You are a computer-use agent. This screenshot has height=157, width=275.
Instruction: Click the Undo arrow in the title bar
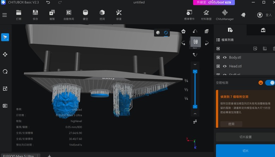click(x=48, y=2)
